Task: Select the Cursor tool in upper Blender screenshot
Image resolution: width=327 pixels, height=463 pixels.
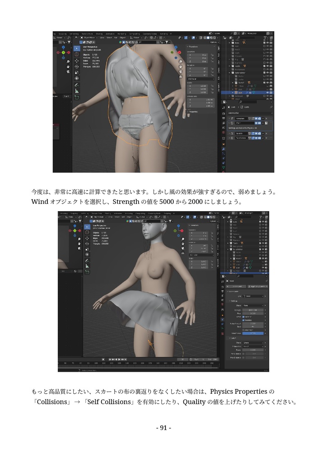Action: coord(77,55)
